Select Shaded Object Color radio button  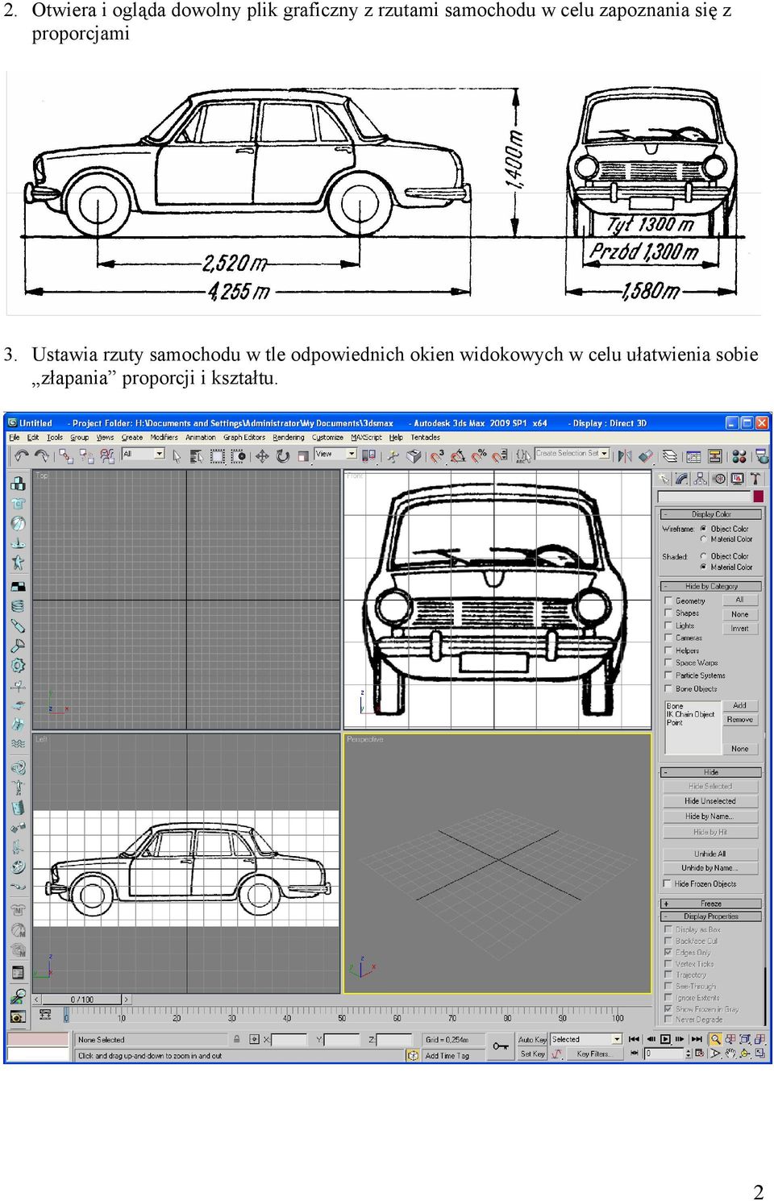point(703,556)
